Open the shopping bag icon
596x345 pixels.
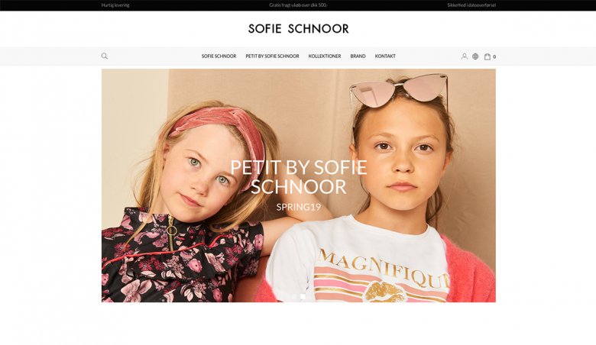point(487,56)
